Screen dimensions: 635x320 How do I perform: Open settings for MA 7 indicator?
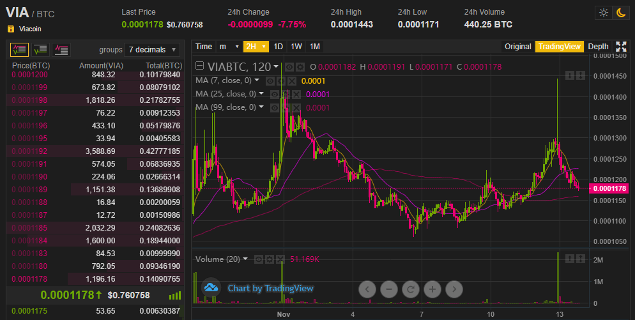280,80
